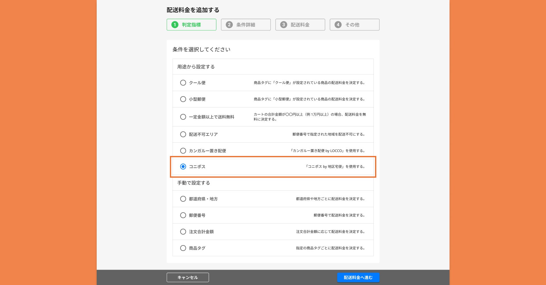The width and height of the screenshot is (546, 285).
Task: Click the gray number 3 step icon
Action: coord(284,25)
